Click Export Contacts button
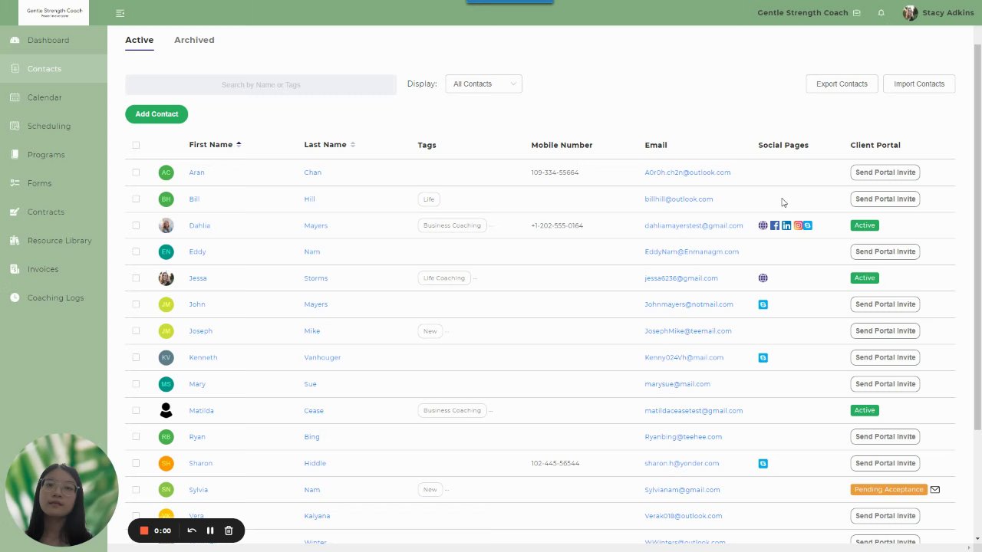 [x=842, y=84]
